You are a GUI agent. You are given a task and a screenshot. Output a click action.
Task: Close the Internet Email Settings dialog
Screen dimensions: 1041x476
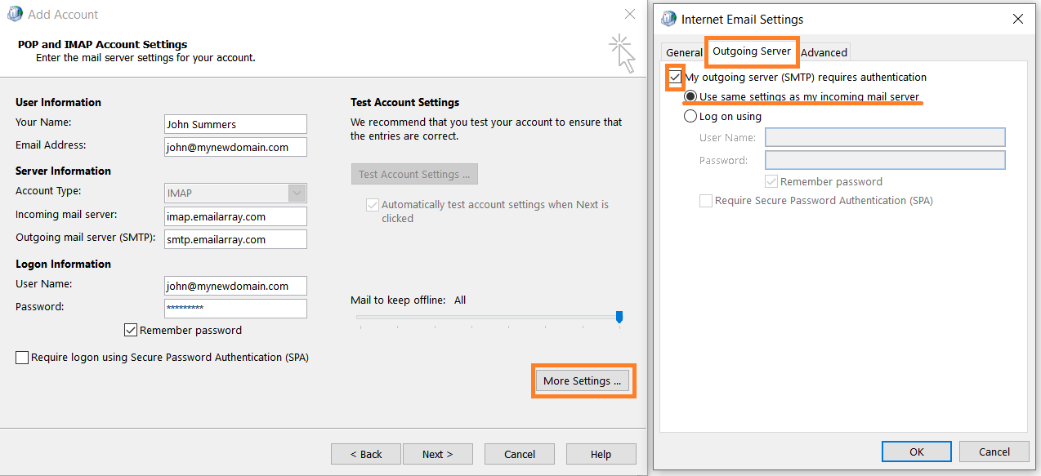pos(1017,20)
